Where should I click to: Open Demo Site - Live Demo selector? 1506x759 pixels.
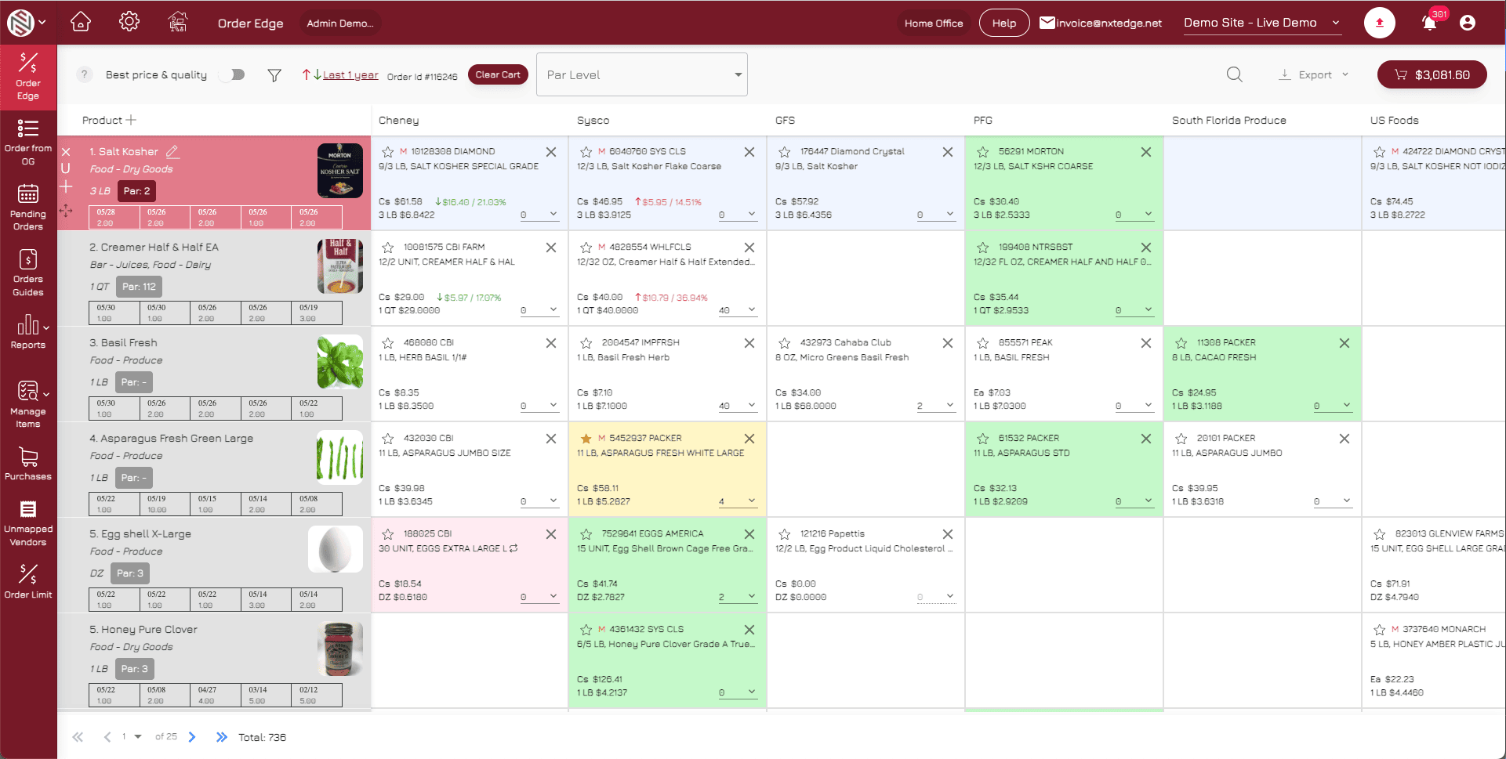[1262, 23]
